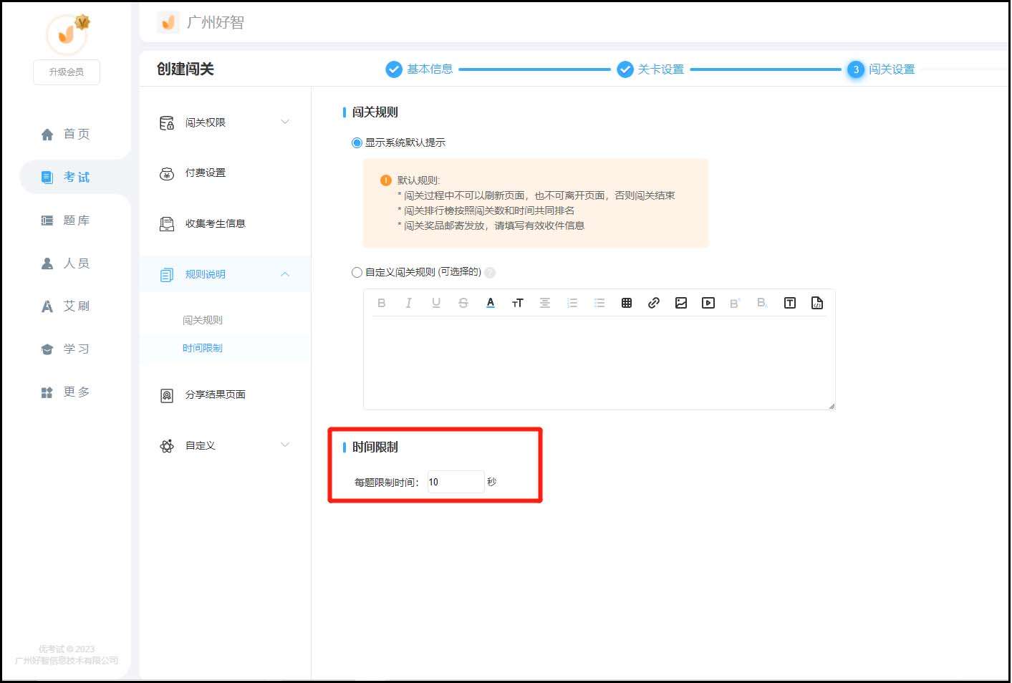Click the 升级会员 upgrade button

(x=66, y=72)
